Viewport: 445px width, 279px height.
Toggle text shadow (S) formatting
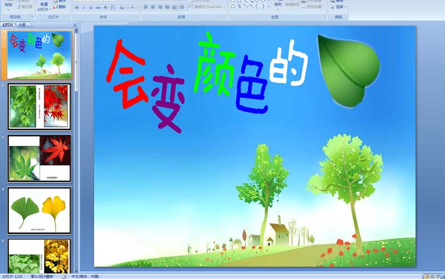[106, 8]
